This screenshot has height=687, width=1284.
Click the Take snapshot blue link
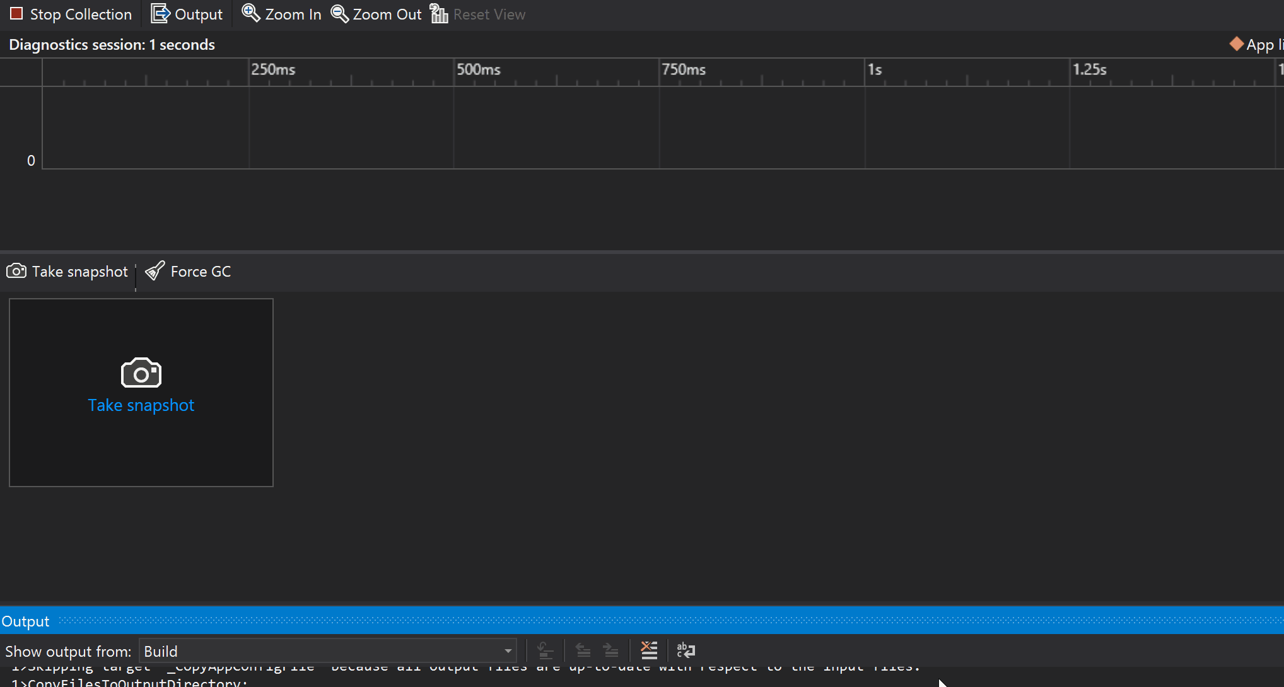tap(141, 405)
